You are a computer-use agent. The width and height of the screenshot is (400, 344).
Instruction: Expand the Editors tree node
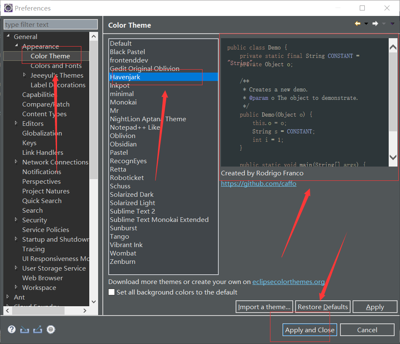(x=16, y=123)
